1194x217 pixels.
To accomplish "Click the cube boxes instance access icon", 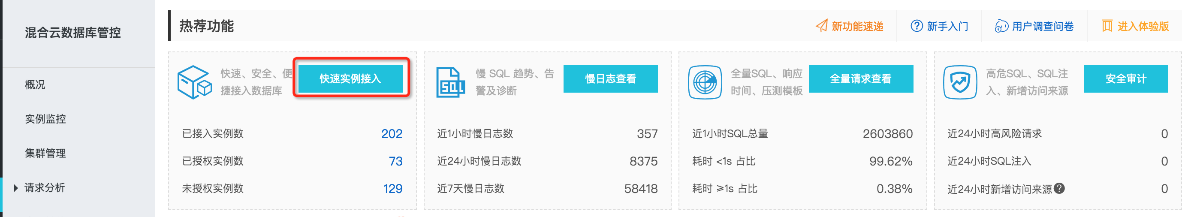I will (x=194, y=82).
